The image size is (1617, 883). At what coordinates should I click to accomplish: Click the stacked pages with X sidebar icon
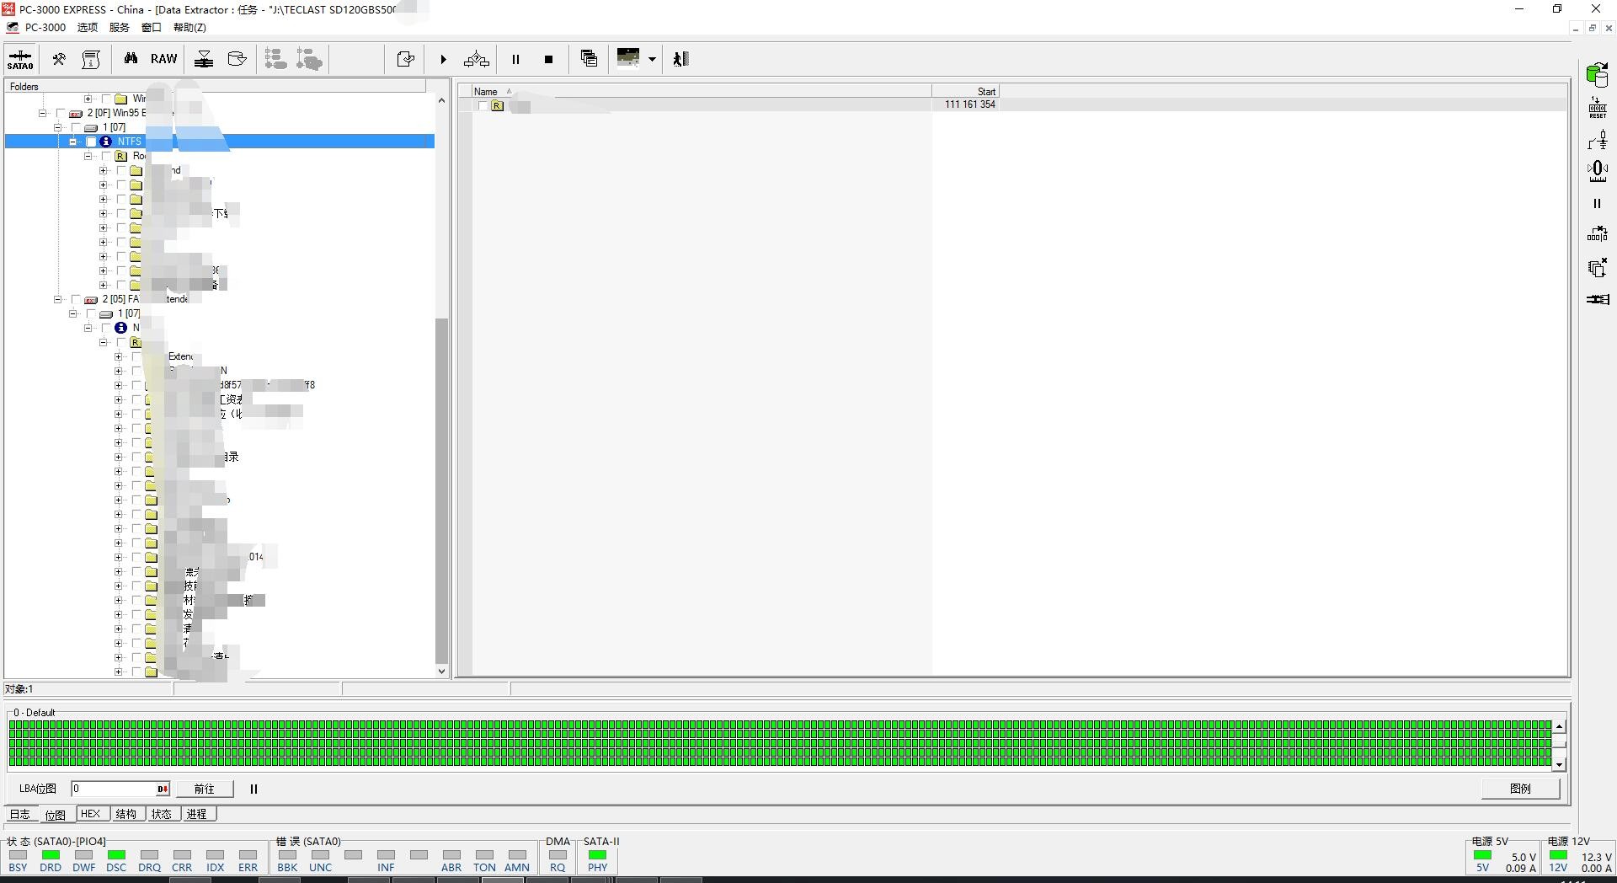[x=1598, y=268]
